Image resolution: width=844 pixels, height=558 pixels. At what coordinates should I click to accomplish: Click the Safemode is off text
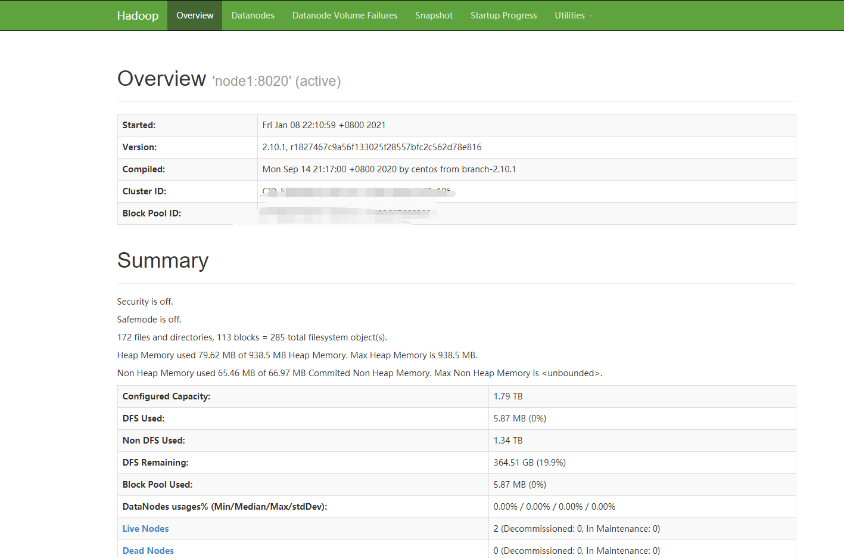point(149,320)
